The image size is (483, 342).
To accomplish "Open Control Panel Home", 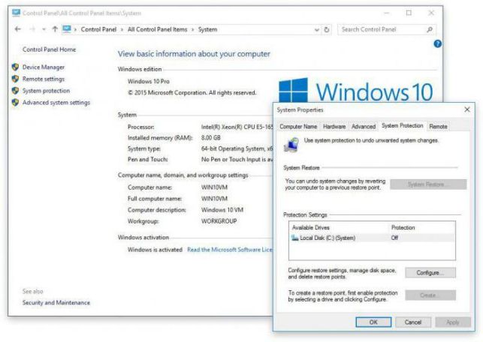I will click(x=49, y=49).
